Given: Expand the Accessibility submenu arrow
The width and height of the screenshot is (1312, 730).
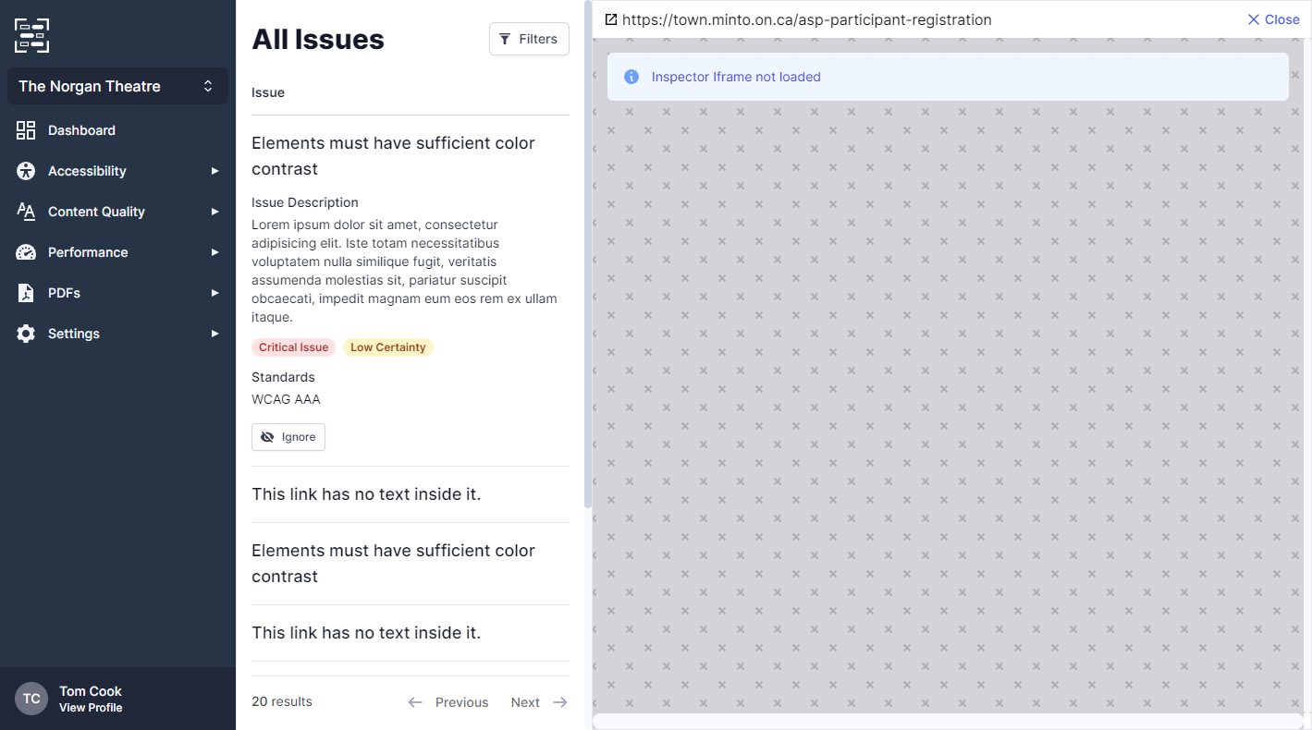Looking at the screenshot, I should point(215,171).
